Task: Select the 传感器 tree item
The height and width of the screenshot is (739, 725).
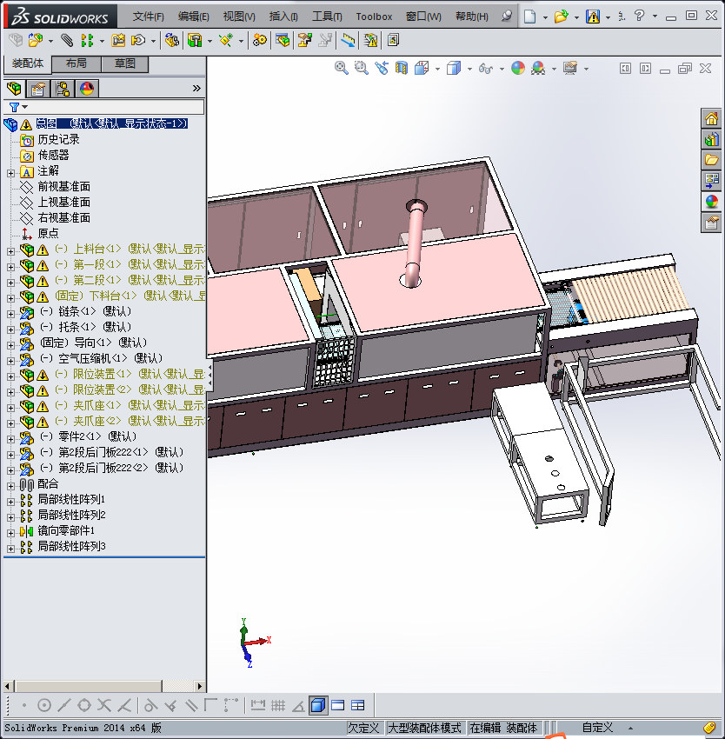Action: coord(53,155)
